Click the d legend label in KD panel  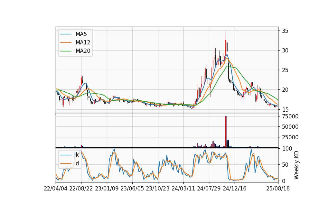[x=77, y=163]
